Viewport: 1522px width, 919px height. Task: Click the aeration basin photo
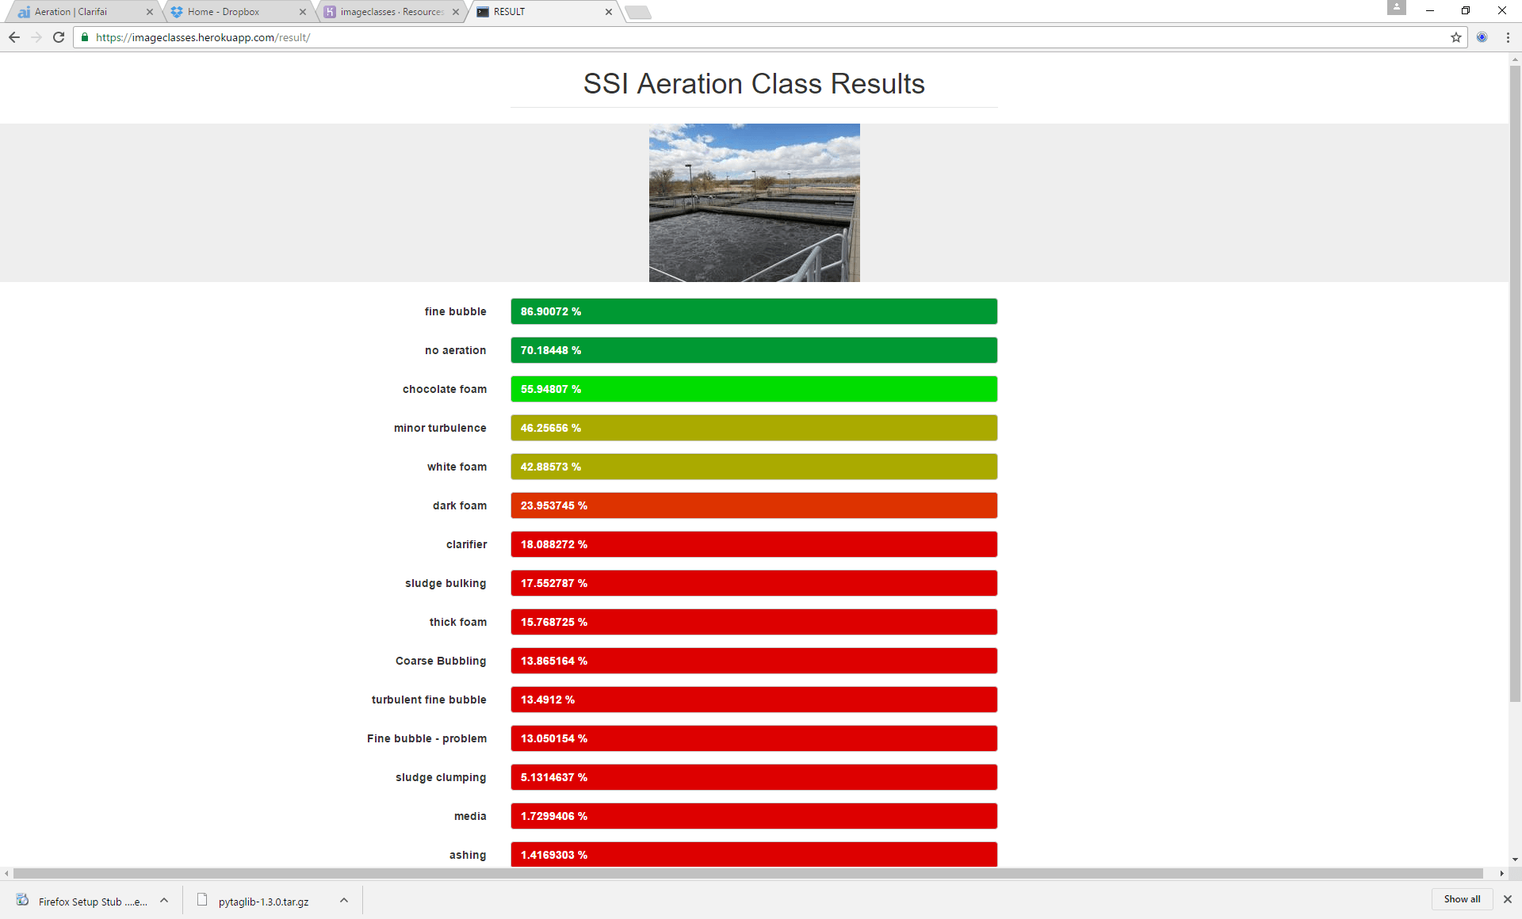(754, 203)
